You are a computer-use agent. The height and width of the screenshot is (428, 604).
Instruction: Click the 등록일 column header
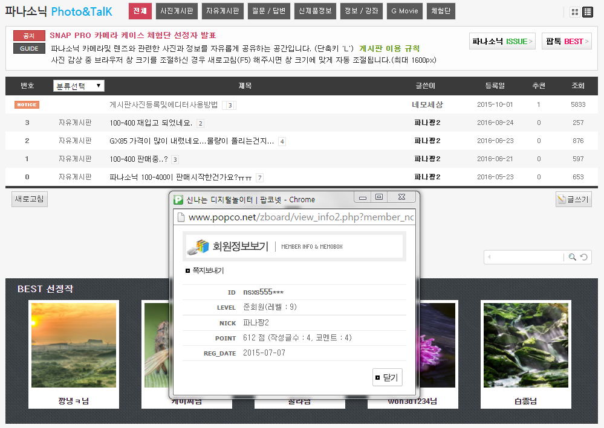coord(495,86)
